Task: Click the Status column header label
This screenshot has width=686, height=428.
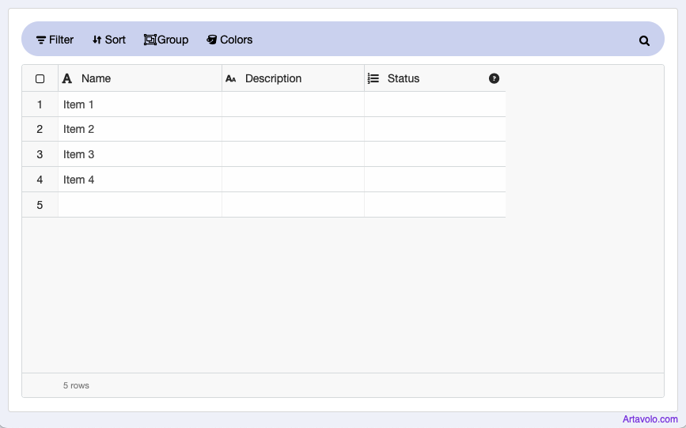Action: pyautogui.click(x=404, y=78)
